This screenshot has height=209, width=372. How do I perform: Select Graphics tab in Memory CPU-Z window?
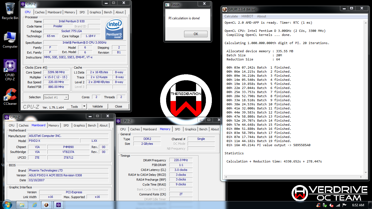(191, 129)
